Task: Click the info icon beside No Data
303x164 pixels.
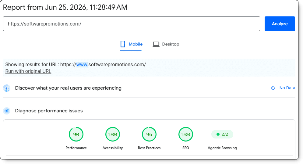Action: pos(273,88)
